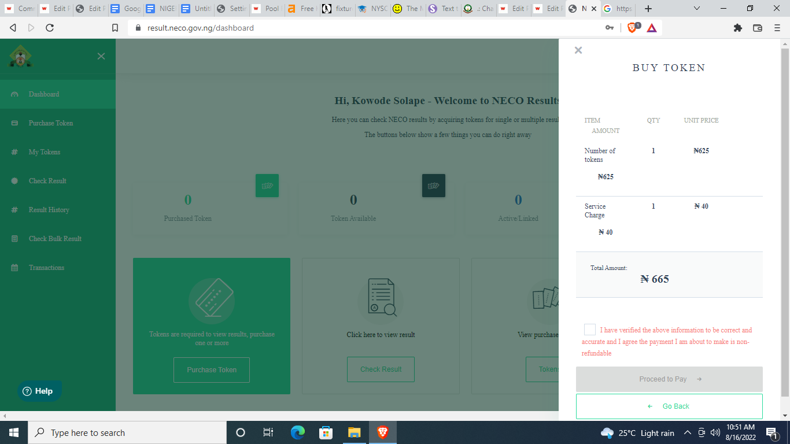Click browser Forward navigation arrow
Screen dimensions: 790x444
coord(31,28)
